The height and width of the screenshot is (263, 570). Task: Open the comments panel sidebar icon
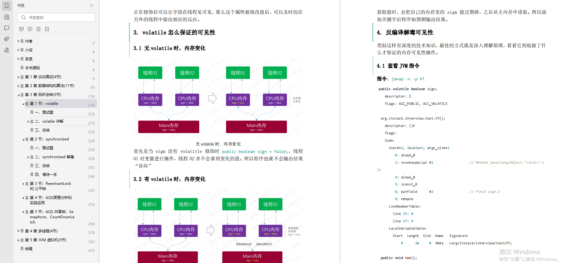pos(6,28)
